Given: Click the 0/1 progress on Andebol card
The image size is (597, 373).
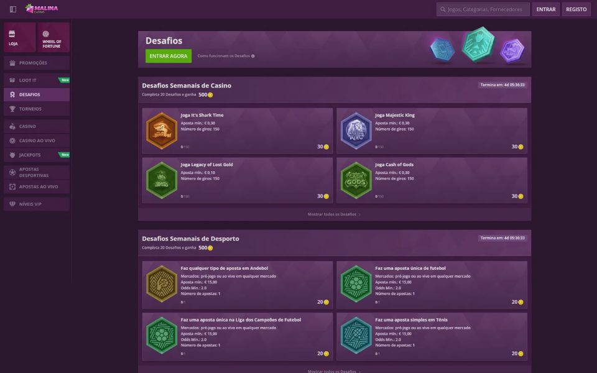Looking at the screenshot, I should (x=183, y=302).
